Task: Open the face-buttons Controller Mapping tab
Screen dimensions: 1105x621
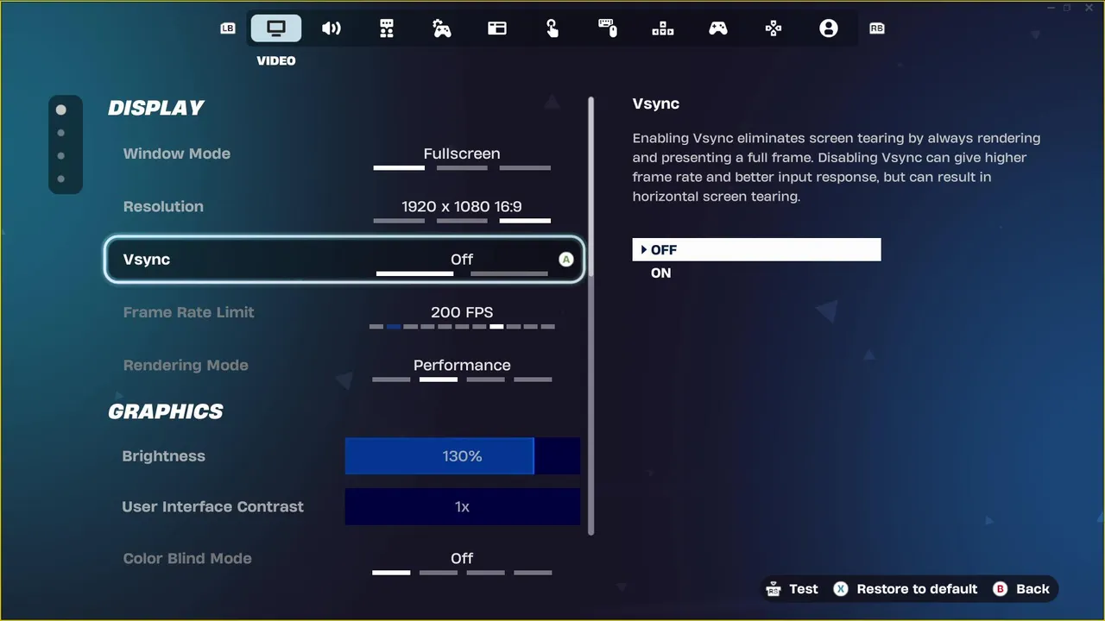Action: (773, 28)
